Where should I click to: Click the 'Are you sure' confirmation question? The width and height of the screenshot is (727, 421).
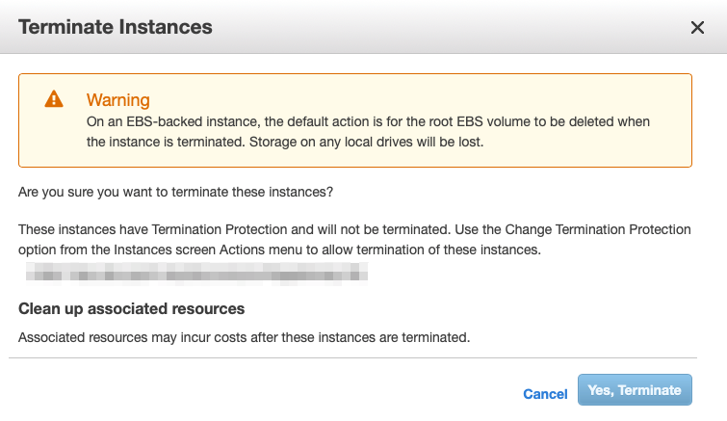tap(175, 192)
